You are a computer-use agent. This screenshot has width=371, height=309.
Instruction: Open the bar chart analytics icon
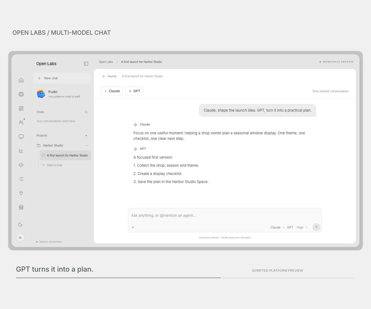click(21, 151)
